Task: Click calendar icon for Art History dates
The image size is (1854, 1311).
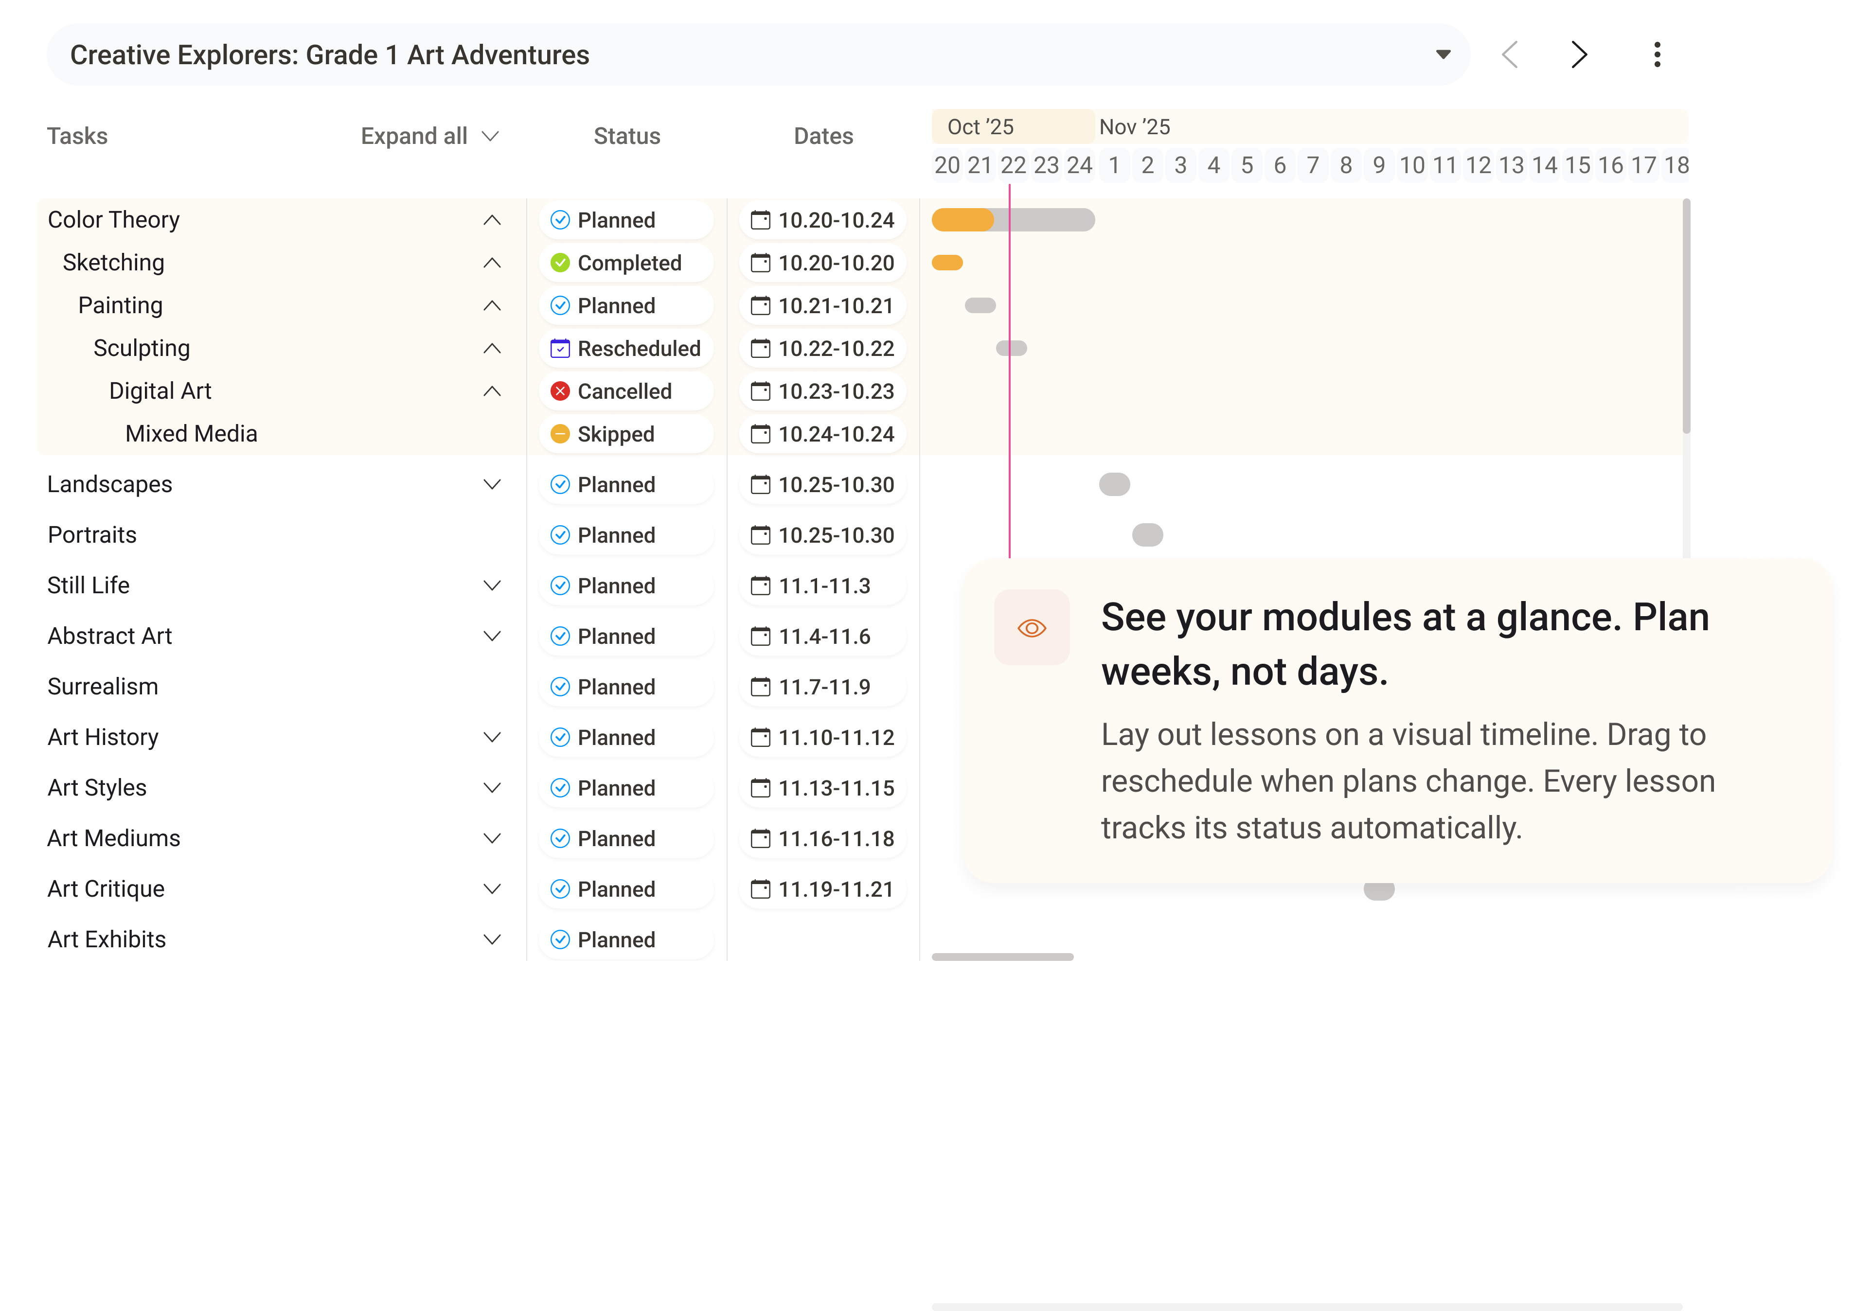Action: [x=760, y=737]
